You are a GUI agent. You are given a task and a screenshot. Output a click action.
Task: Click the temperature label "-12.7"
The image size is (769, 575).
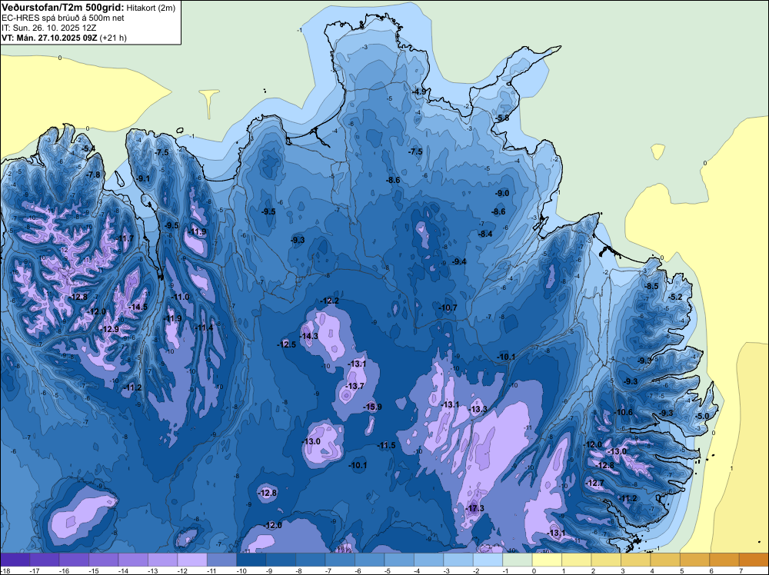[x=595, y=483]
